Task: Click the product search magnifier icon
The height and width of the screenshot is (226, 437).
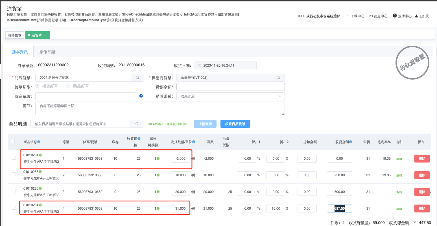Action: [137, 124]
